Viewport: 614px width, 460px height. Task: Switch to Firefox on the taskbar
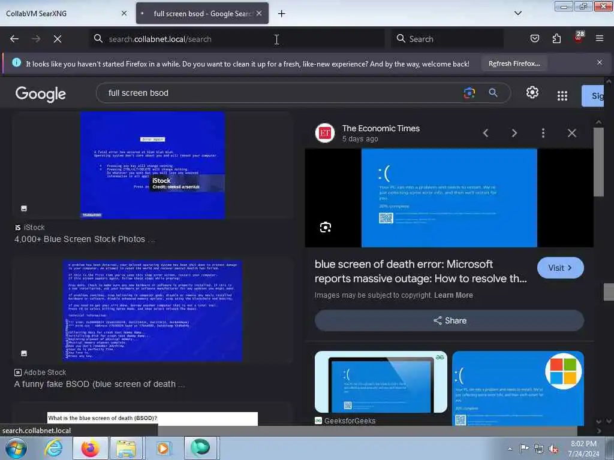[90, 448]
